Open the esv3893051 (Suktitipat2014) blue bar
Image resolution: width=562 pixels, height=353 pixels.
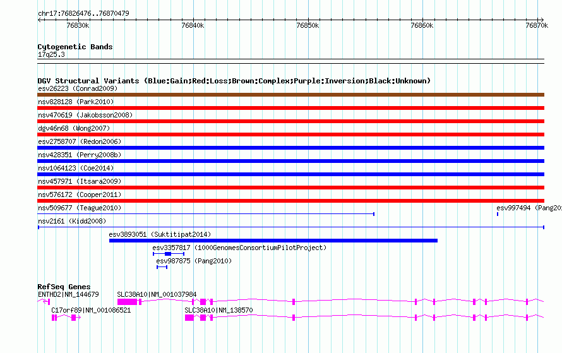[273, 241]
